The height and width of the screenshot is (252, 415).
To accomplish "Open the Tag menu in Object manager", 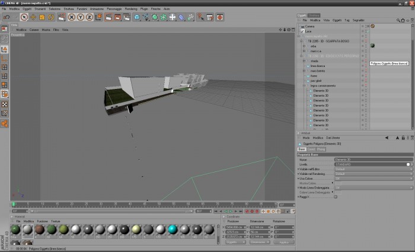I will (347, 20).
